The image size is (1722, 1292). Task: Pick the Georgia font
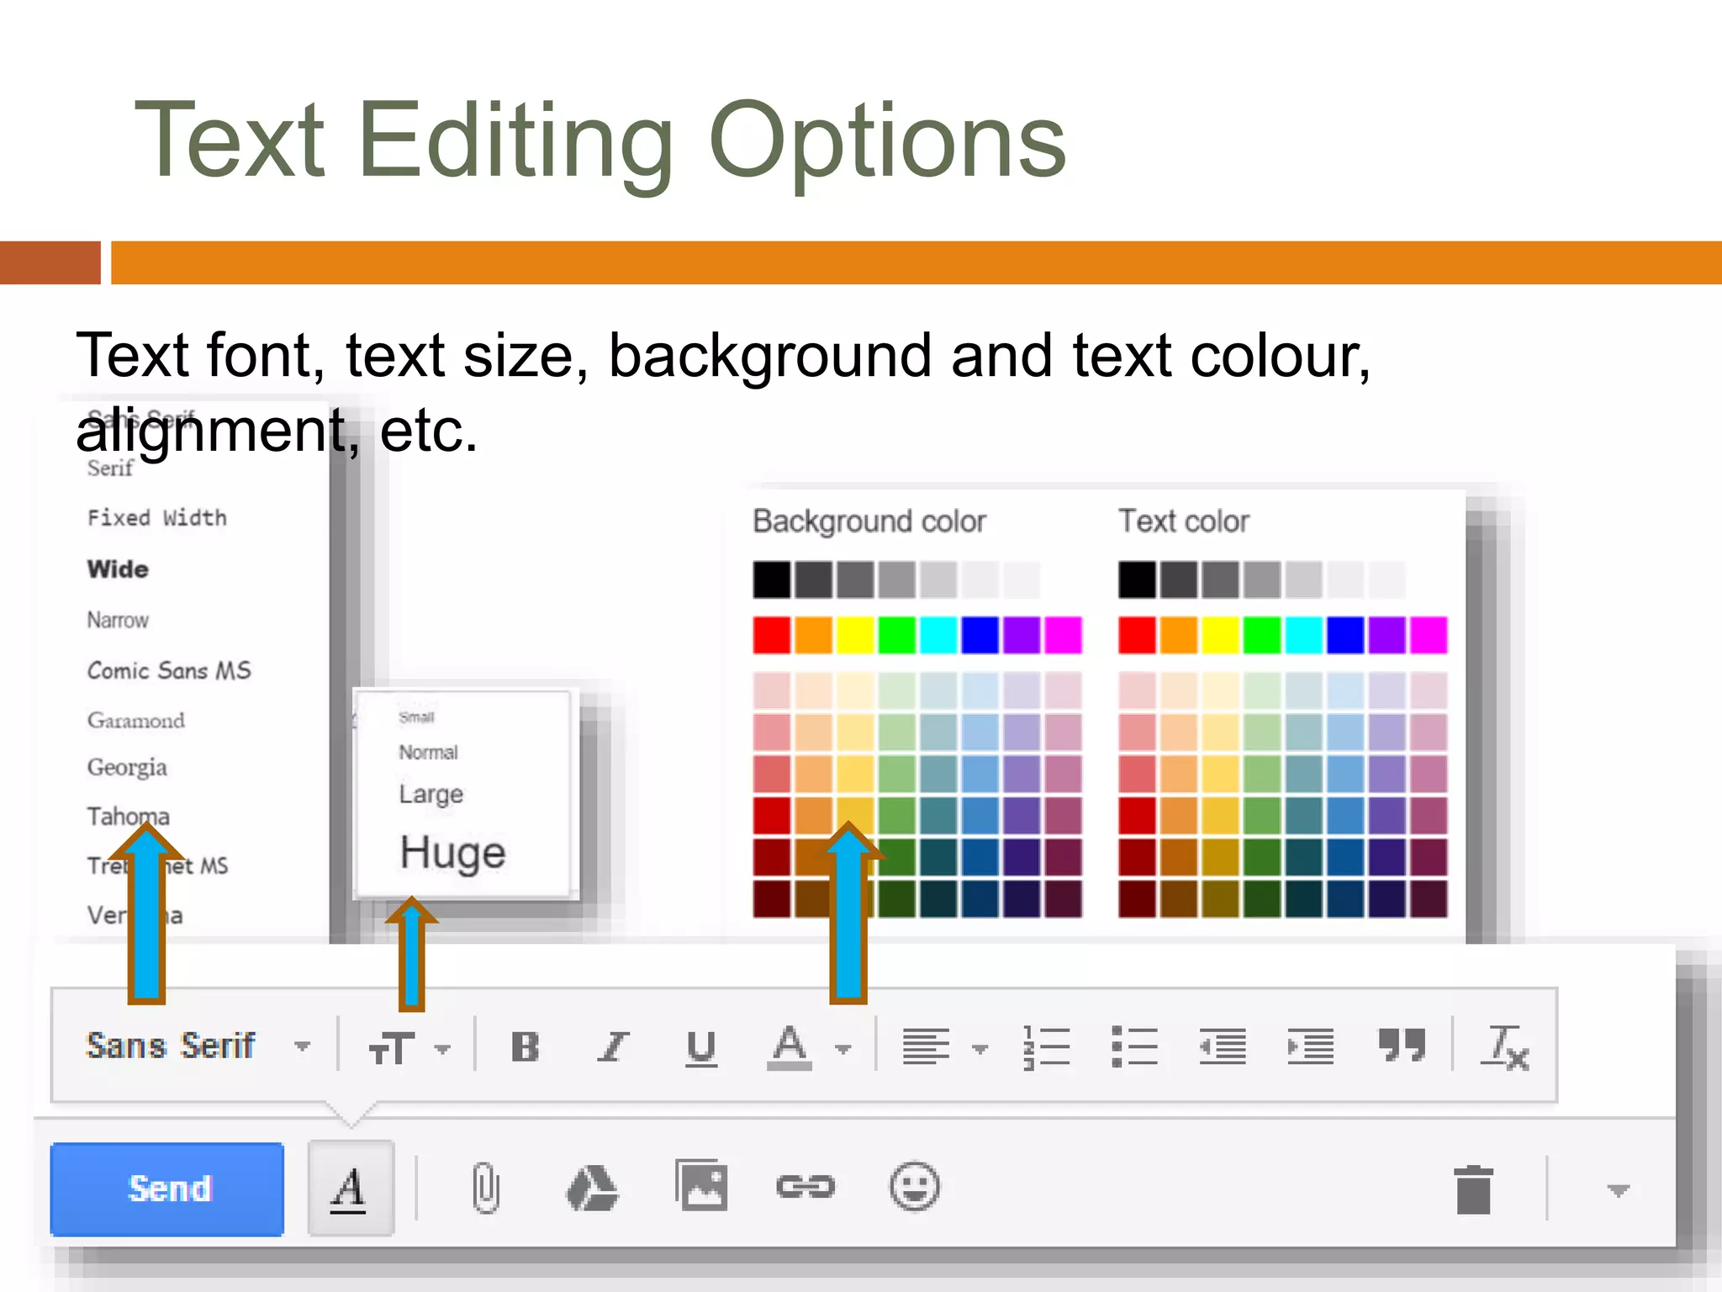pos(127,767)
